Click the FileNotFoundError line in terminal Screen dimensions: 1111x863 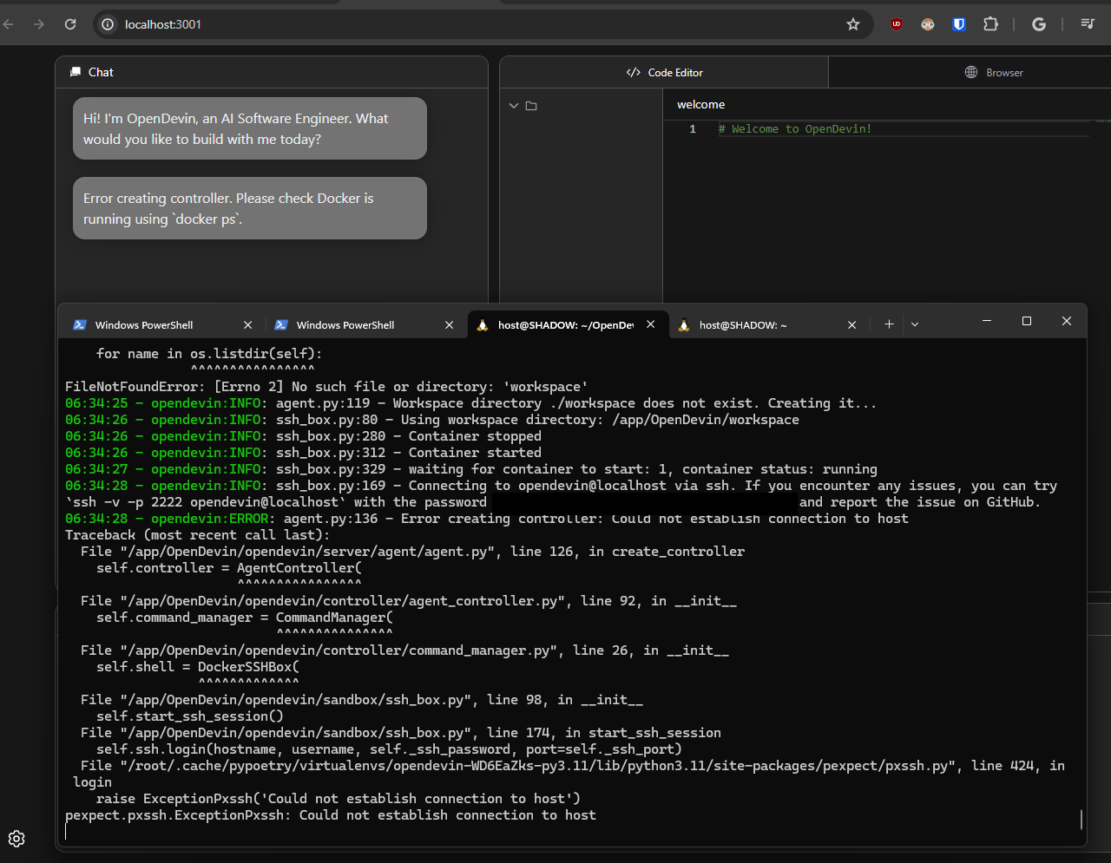[x=326, y=387]
